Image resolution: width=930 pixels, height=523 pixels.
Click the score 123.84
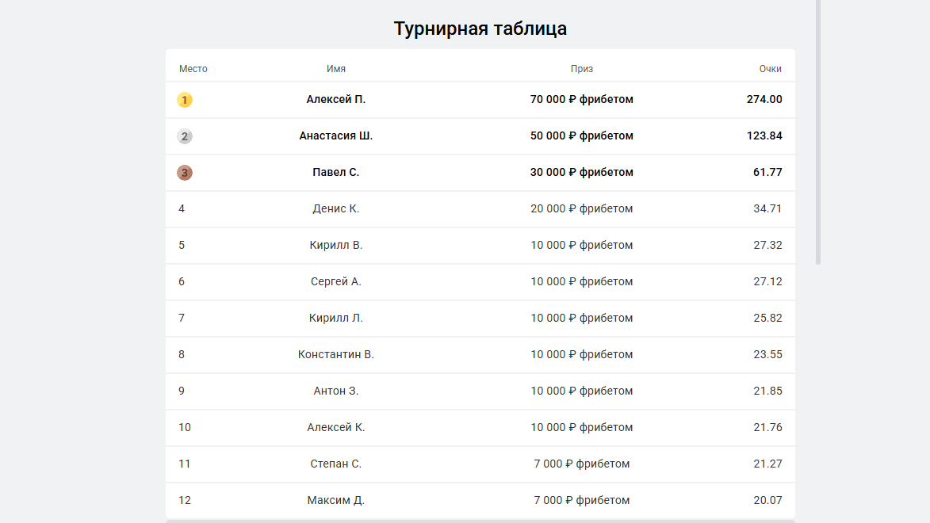(764, 136)
